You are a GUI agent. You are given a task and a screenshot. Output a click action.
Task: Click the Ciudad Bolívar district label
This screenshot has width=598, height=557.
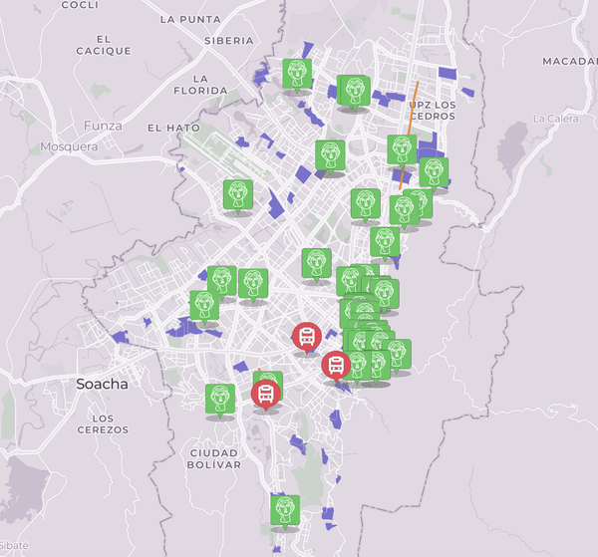click(214, 458)
